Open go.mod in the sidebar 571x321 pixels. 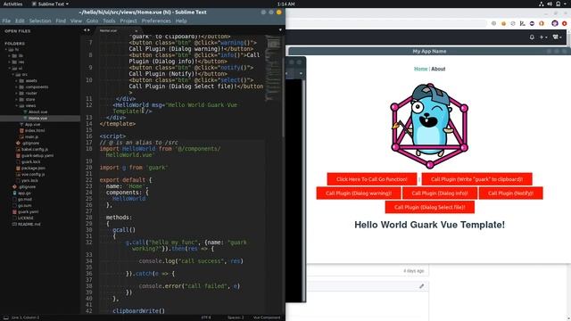tap(24, 200)
